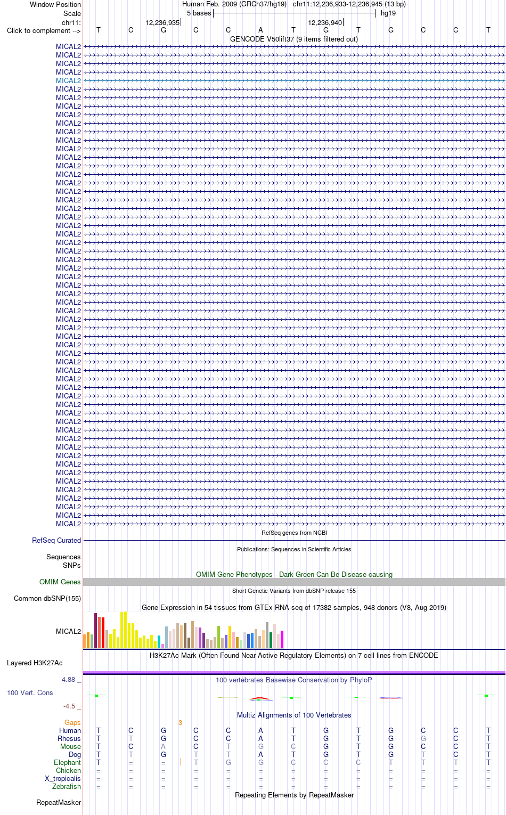This screenshot has height=815, width=506.
Task: Open '100 vertebrates Basewise Conservation by PhyloP' title
Action: click(294, 680)
